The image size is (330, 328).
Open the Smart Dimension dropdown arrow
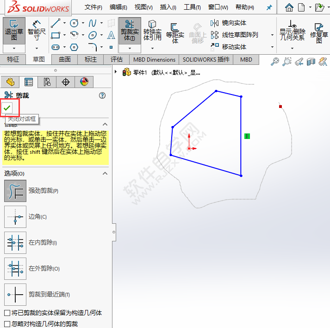[37, 48]
